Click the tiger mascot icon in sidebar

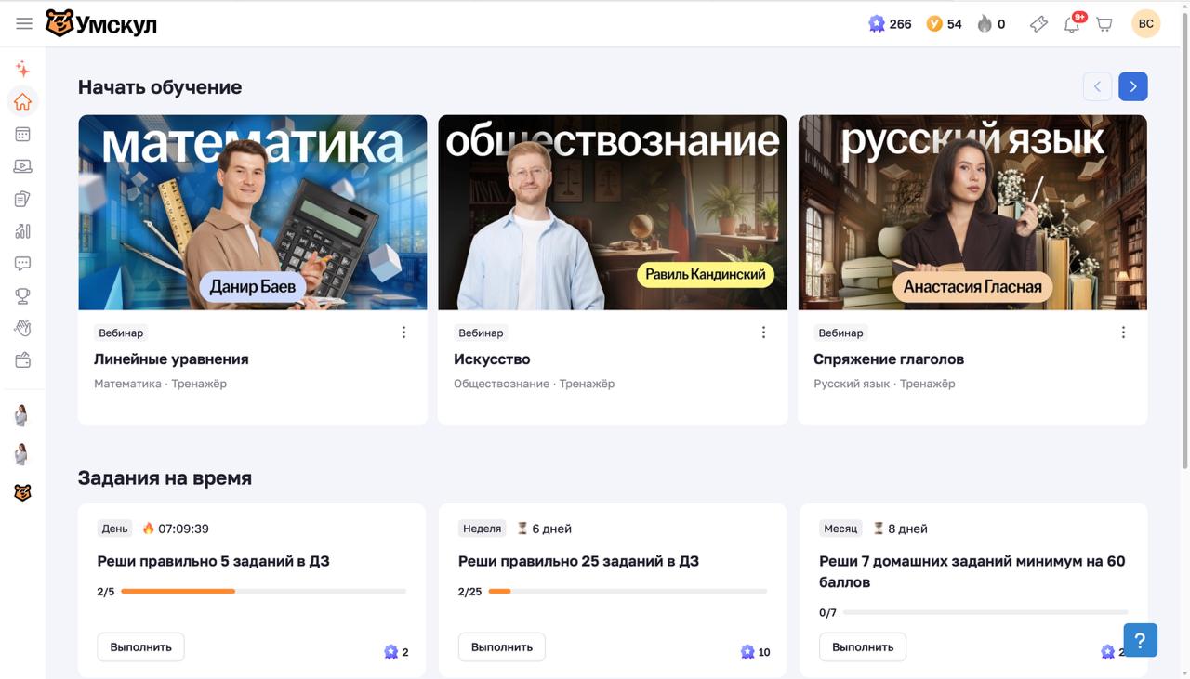[23, 493]
